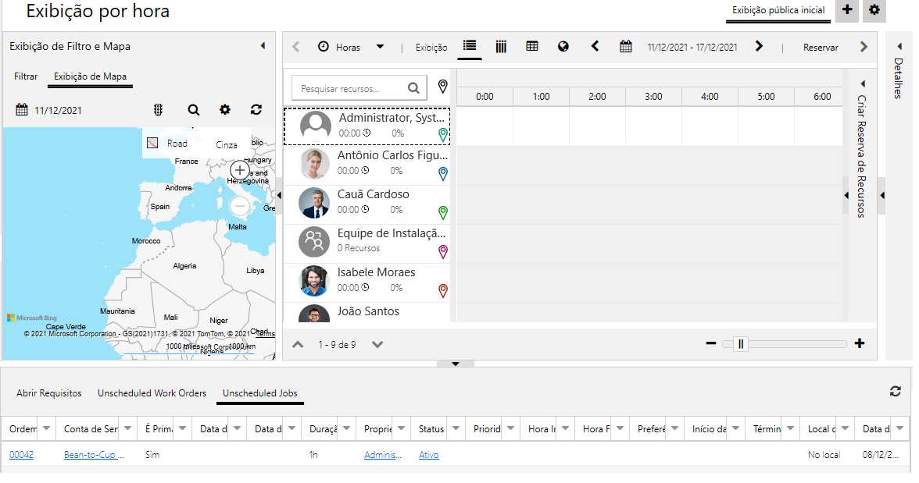919x483 pixels.
Task: Select Administrator, Syst... resource row
Action: click(x=367, y=126)
